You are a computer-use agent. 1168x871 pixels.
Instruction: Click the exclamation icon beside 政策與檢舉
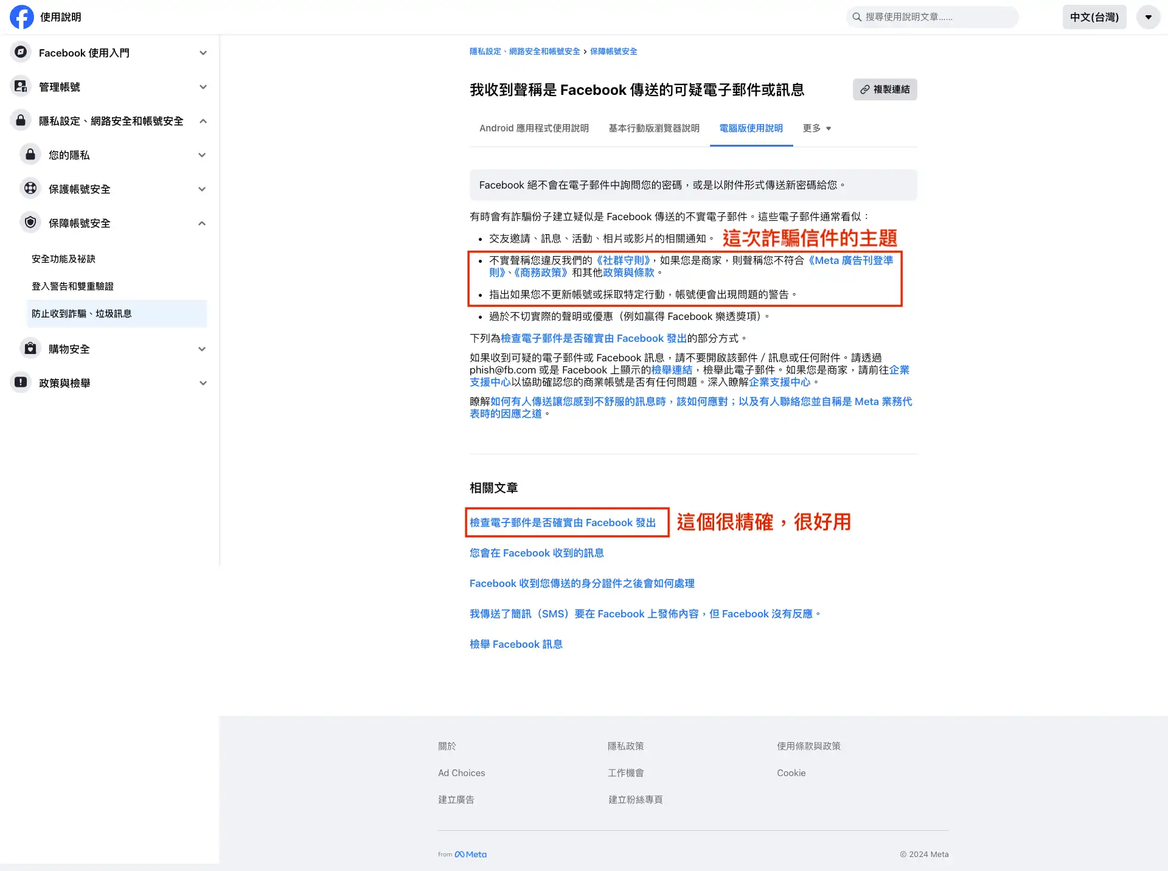tap(21, 383)
